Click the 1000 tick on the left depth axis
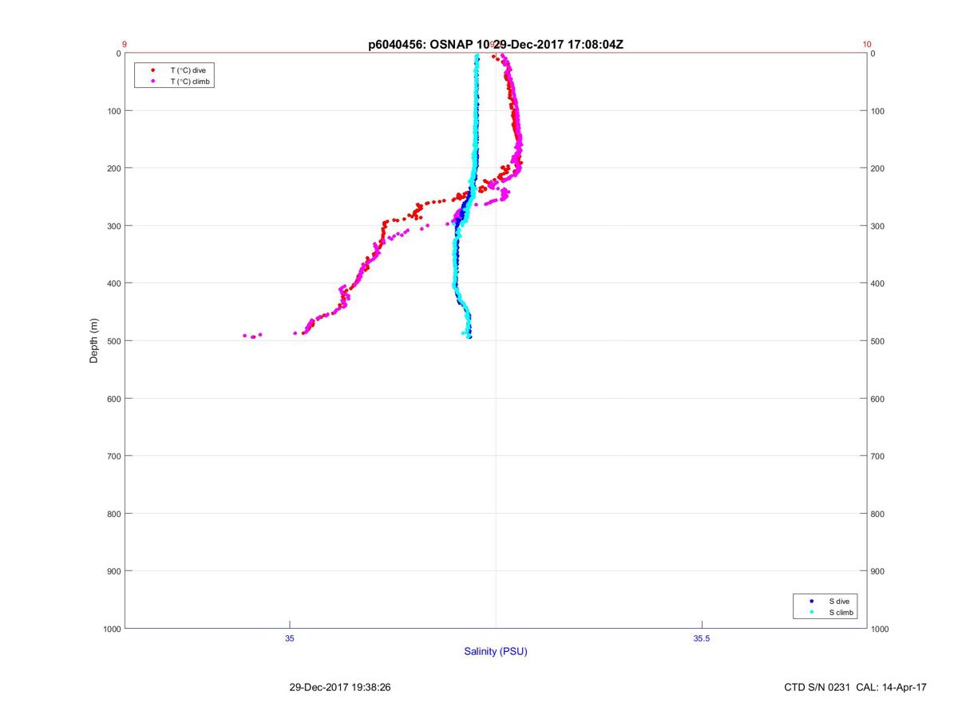The image size is (958, 707). click(111, 629)
